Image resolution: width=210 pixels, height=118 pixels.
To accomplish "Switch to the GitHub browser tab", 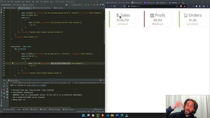I will coord(136,3).
